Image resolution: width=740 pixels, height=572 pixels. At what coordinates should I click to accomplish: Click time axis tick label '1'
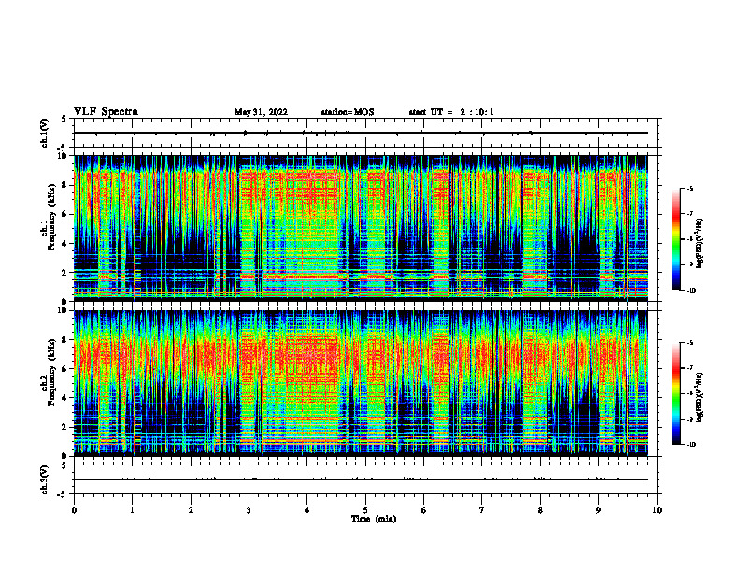pos(132,510)
